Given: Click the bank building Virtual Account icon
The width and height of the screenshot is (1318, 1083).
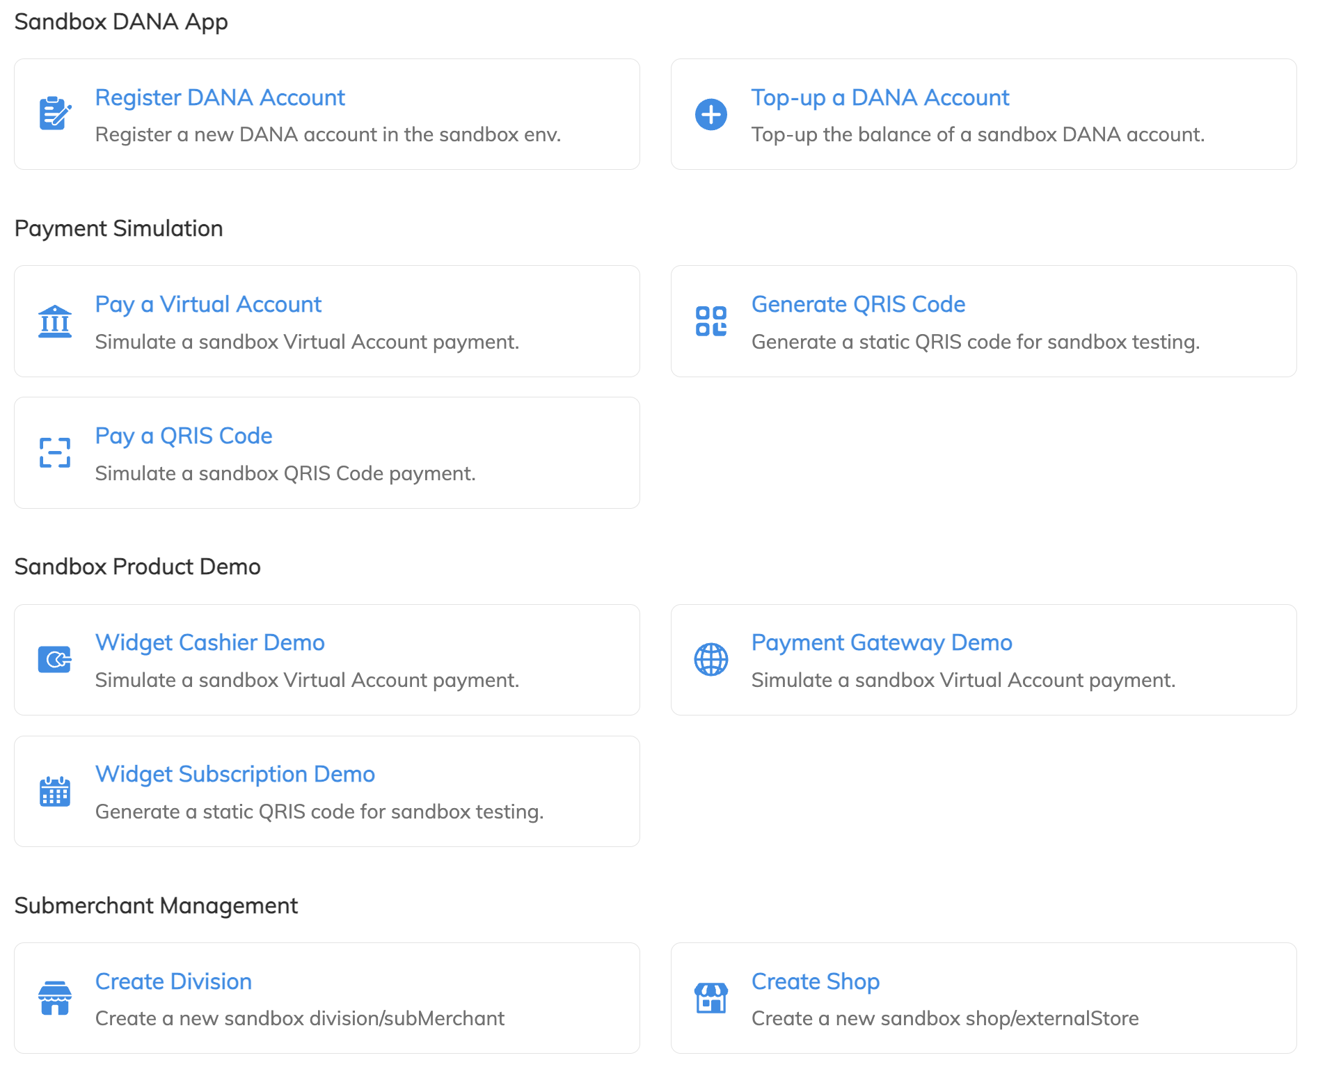Looking at the screenshot, I should (55, 322).
